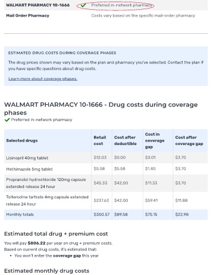Click the Cost after deductible column header
This screenshot has height=275, width=212.
125,140
